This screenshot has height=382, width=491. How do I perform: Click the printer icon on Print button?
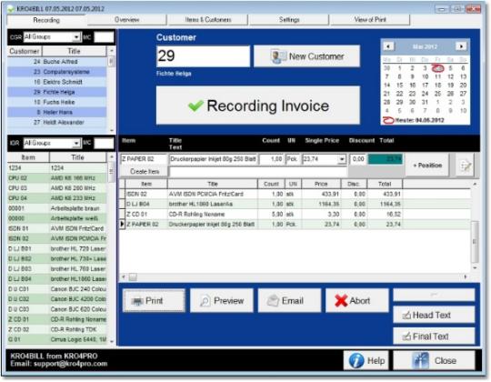pos(137,301)
